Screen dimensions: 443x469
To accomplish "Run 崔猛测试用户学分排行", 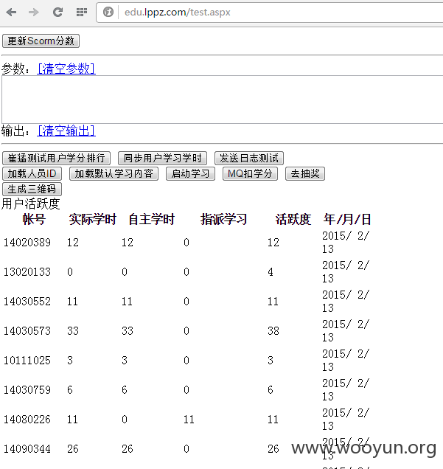I will coord(57,158).
